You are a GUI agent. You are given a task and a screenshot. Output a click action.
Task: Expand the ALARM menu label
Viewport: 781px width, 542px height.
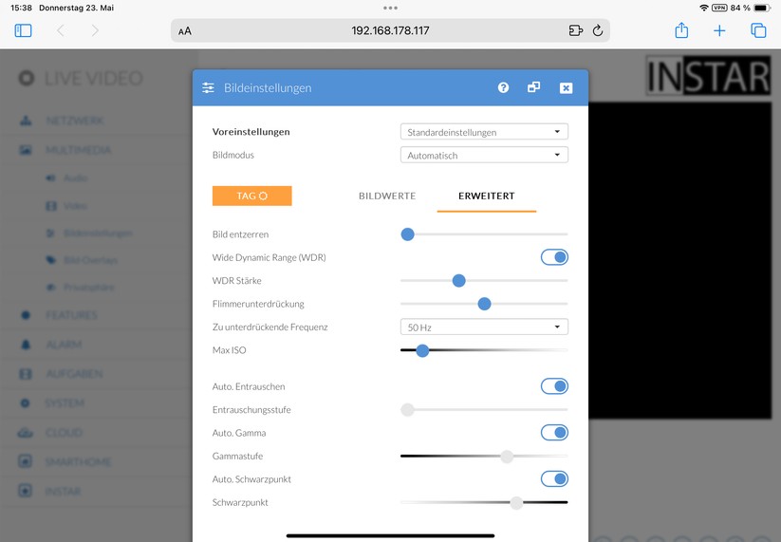(64, 345)
